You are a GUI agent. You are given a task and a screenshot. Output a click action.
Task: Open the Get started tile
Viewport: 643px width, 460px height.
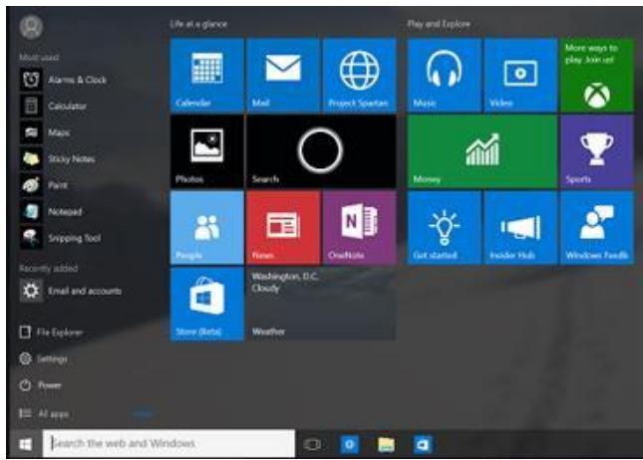[x=445, y=228]
